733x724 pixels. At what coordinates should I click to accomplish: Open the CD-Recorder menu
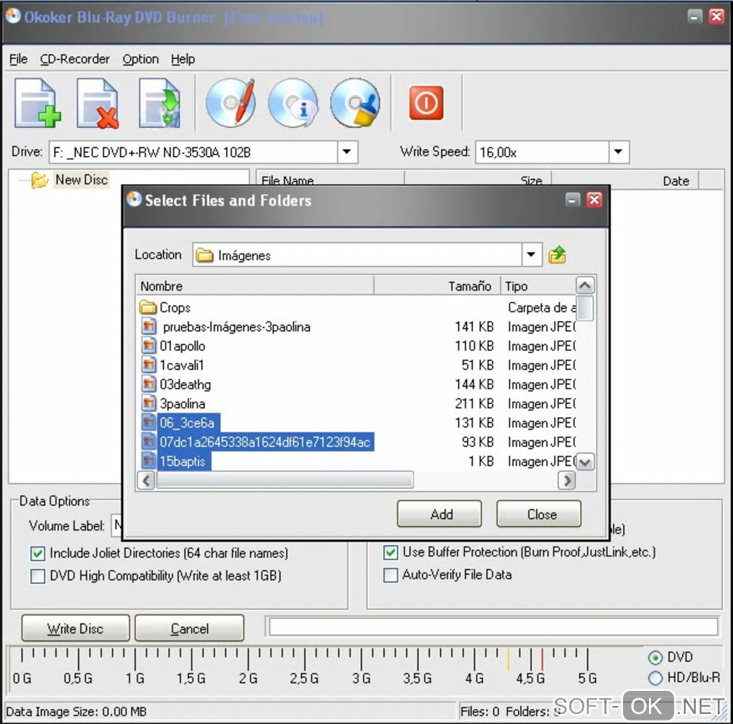(x=75, y=59)
